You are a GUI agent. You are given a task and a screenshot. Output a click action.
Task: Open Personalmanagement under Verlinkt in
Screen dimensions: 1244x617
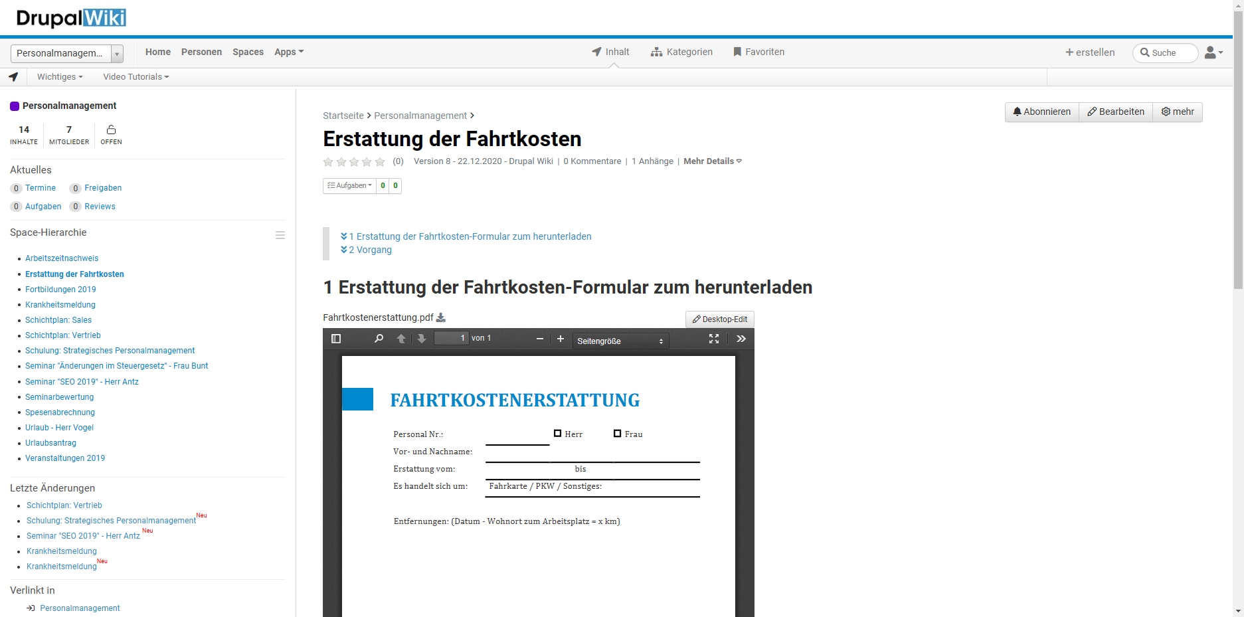coord(80,608)
